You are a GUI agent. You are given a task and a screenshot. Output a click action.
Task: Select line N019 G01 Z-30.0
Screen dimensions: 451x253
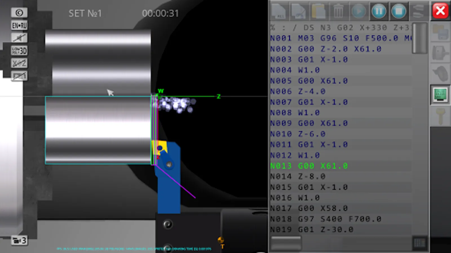pos(341,230)
